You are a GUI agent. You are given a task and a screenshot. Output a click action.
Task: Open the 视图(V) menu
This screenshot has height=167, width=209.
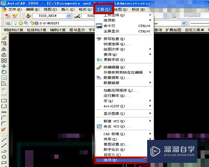click(50, 9)
